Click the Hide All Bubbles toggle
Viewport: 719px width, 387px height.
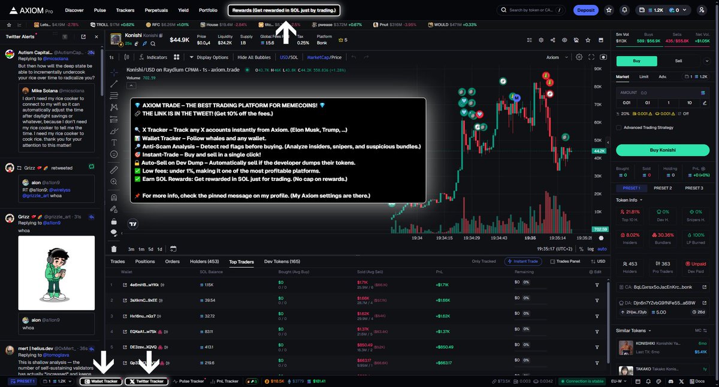tap(254, 57)
